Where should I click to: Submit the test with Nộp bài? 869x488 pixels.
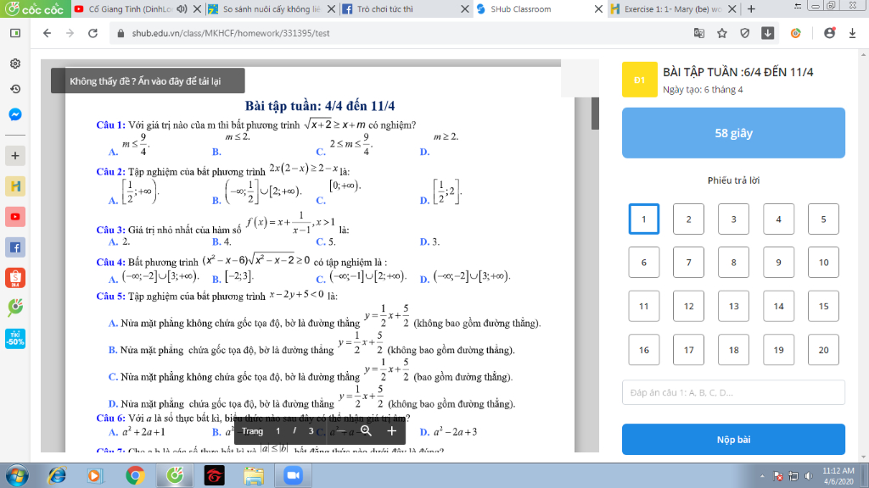(x=733, y=440)
